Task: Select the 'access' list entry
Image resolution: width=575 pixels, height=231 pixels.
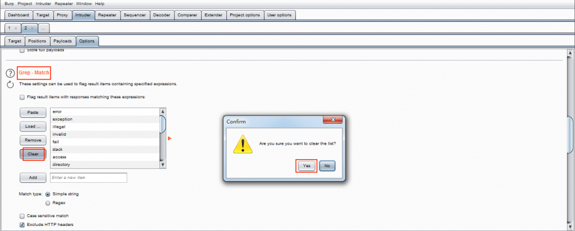Action: click(105, 157)
